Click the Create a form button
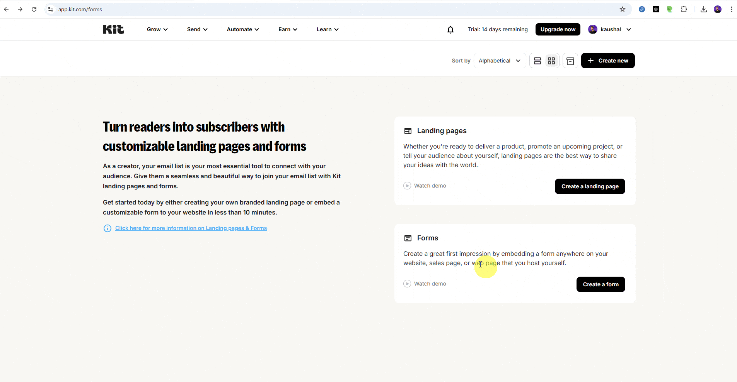737x382 pixels. 601,284
